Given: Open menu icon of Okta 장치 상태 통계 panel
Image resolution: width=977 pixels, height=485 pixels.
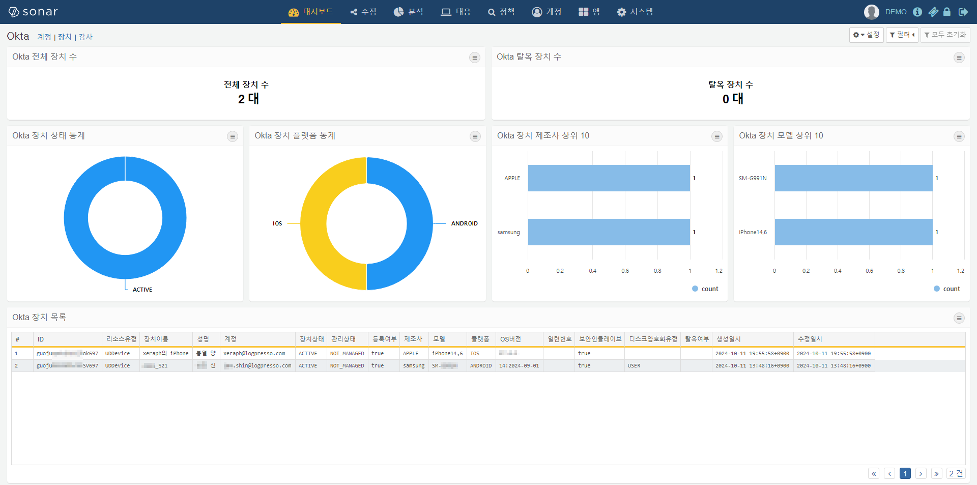Looking at the screenshot, I should click(x=233, y=136).
